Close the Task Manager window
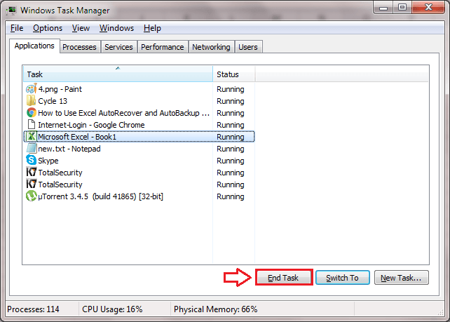This screenshot has width=450, height=322. click(429, 8)
